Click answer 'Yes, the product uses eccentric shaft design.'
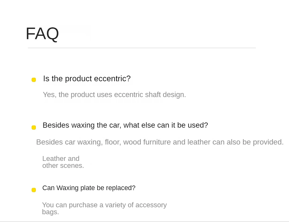The image size is (289, 222). pos(114,95)
